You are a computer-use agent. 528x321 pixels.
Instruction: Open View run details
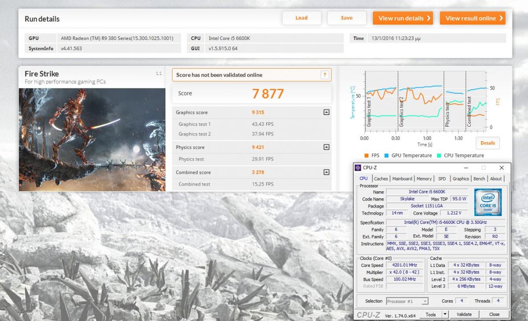tap(403, 18)
